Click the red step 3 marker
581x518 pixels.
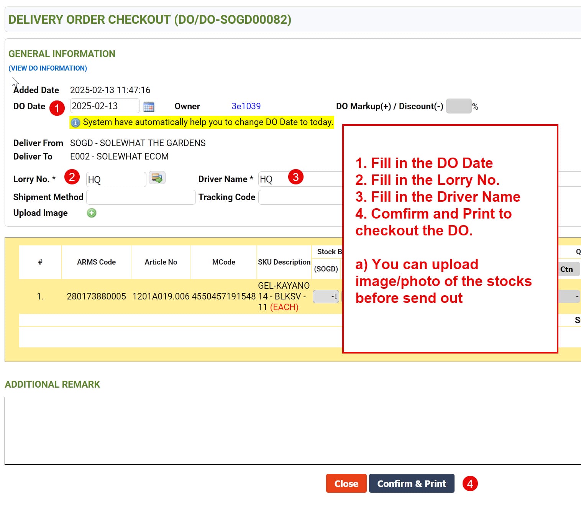pos(295,177)
